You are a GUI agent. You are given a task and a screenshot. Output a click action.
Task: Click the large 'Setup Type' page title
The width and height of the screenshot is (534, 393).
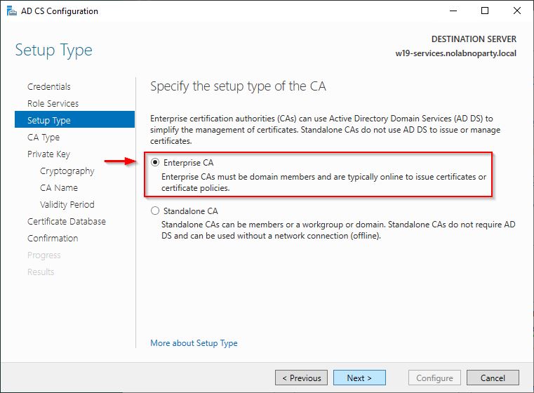click(53, 51)
